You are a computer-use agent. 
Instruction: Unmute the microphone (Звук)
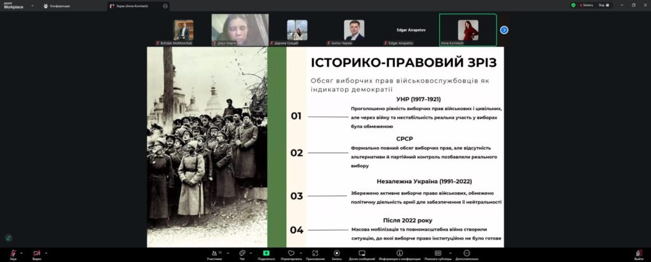coord(13,253)
